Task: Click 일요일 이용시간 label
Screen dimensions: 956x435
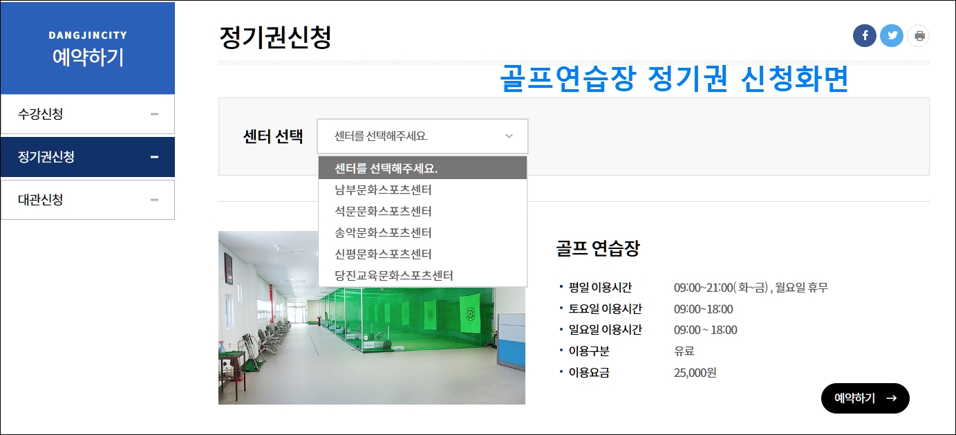Action: click(x=605, y=330)
